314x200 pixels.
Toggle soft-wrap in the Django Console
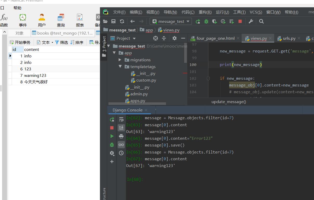[x=121, y=119]
